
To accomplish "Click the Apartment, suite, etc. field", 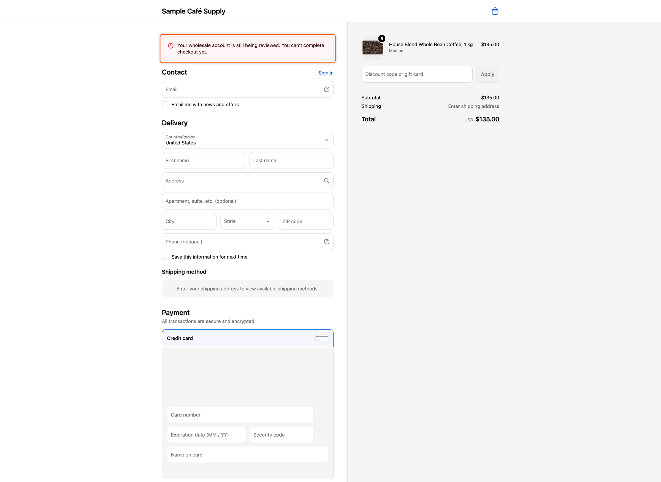I will [247, 201].
